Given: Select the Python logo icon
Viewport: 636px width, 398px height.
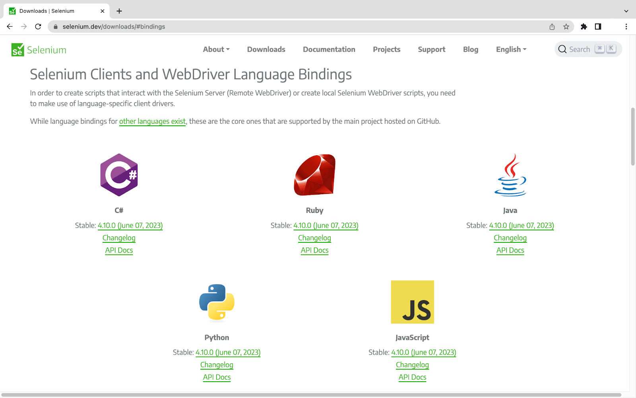Looking at the screenshot, I should pos(216,302).
